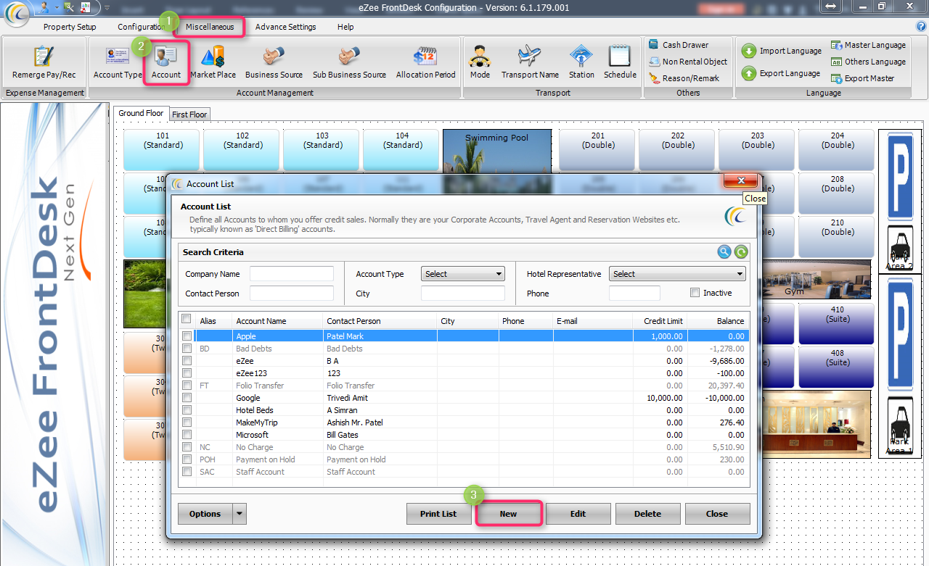
Task: Open Remerge Pay/Rec tool
Action: (x=44, y=62)
